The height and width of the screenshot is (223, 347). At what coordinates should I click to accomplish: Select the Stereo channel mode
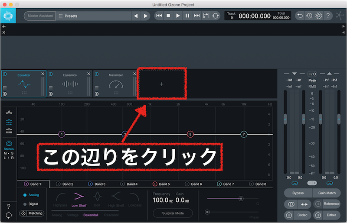pos(9,146)
